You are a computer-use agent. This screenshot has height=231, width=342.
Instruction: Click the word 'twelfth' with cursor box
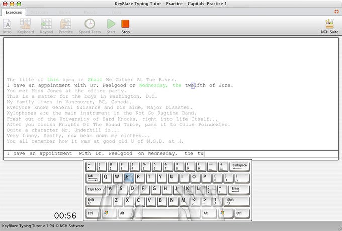click(195, 85)
